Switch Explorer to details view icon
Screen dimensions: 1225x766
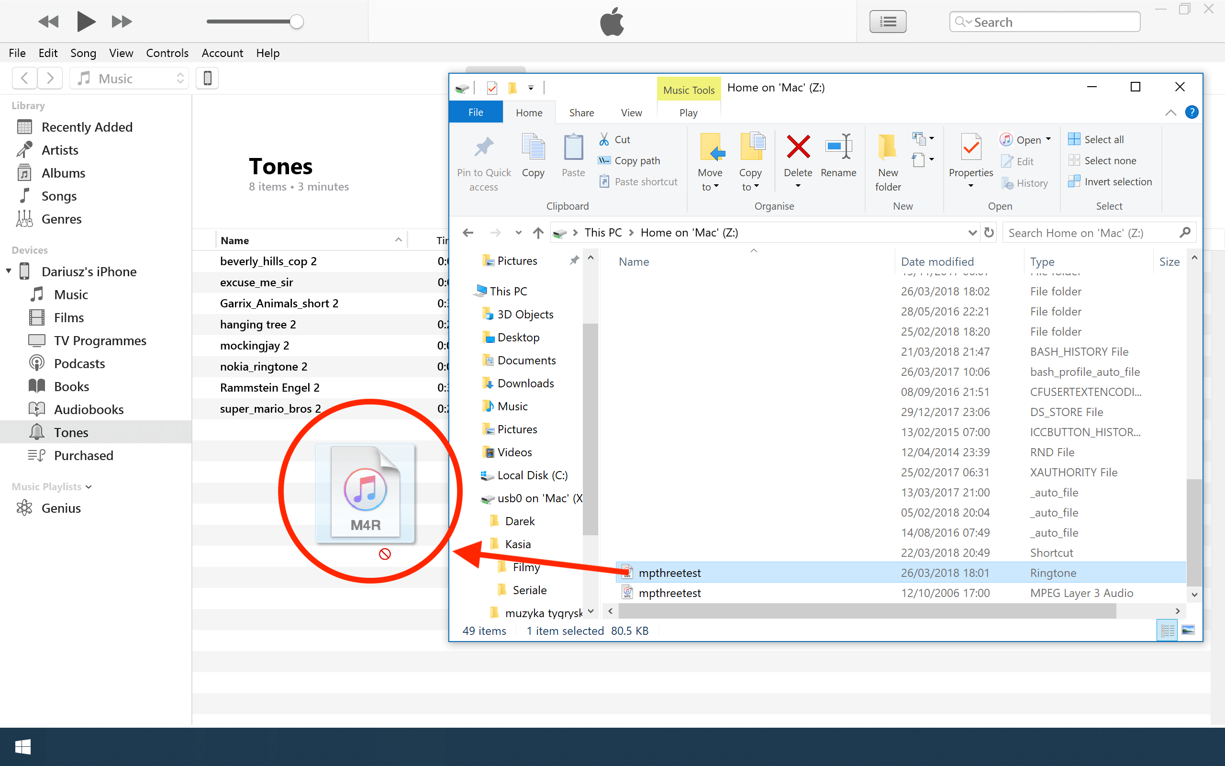point(1167,630)
